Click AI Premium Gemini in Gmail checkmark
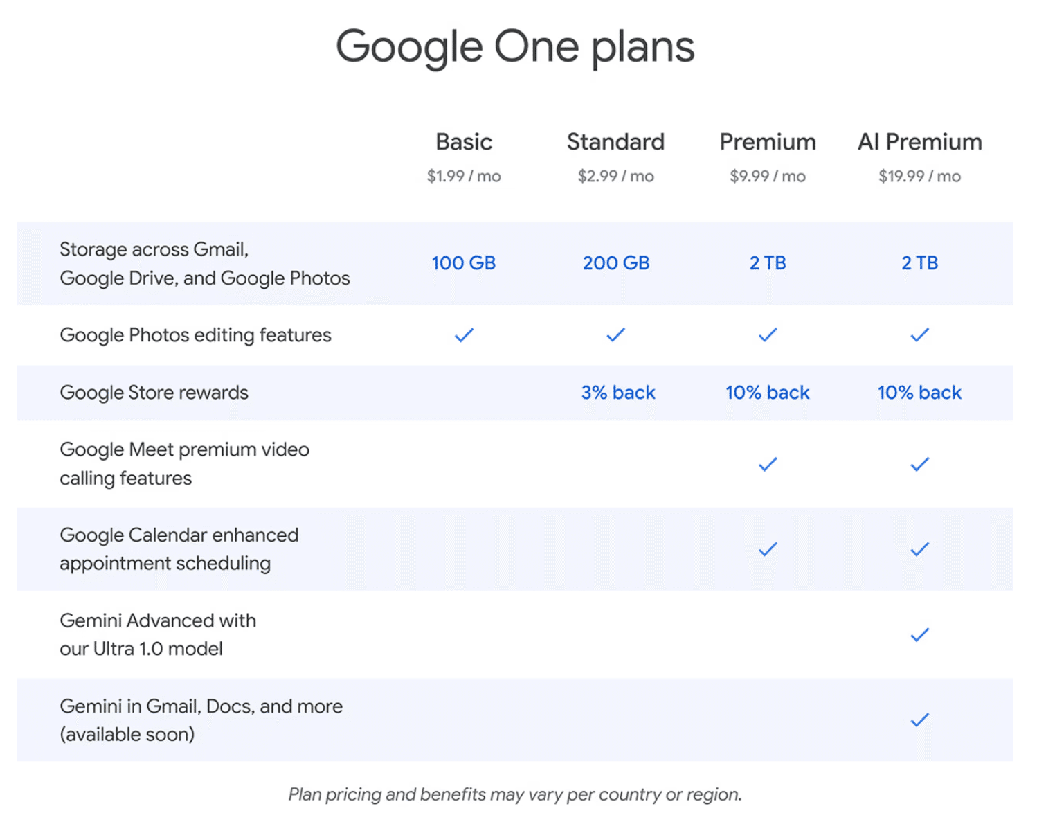 [919, 720]
